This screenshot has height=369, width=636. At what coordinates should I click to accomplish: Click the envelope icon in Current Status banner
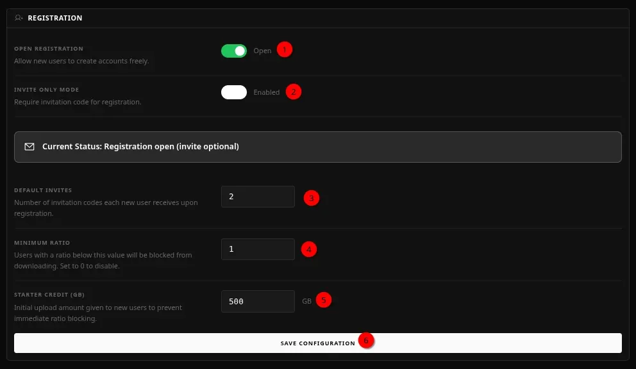pyautogui.click(x=29, y=147)
